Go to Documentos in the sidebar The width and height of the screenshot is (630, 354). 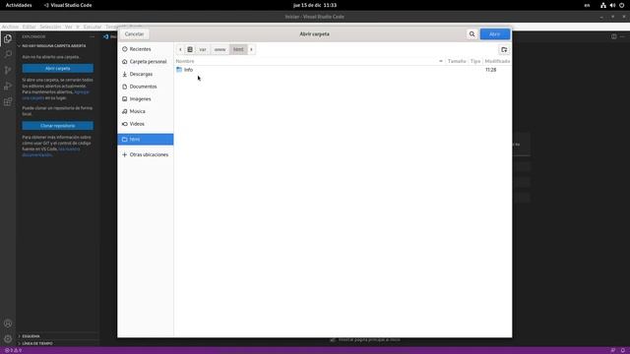click(146, 87)
